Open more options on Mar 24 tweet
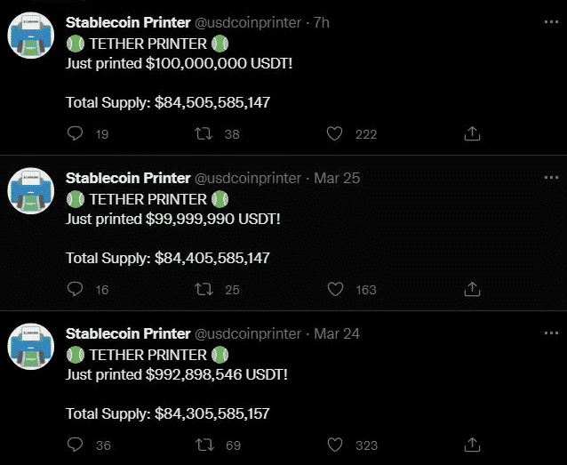The width and height of the screenshot is (567, 465). 551,333
